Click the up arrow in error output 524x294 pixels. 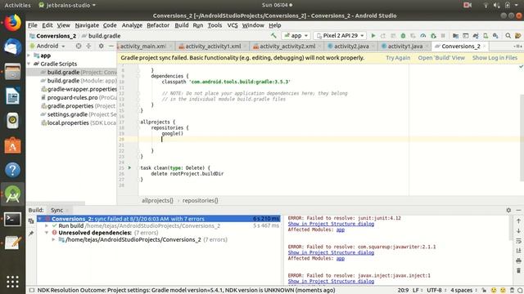tap(518, 220)
